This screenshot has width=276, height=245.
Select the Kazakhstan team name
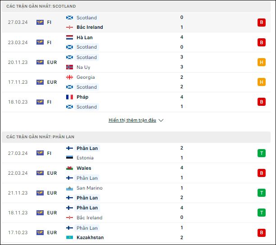[x=90, y=238]
